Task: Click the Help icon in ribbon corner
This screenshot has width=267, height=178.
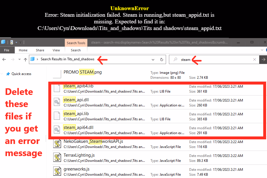Action: click(266, 50)
